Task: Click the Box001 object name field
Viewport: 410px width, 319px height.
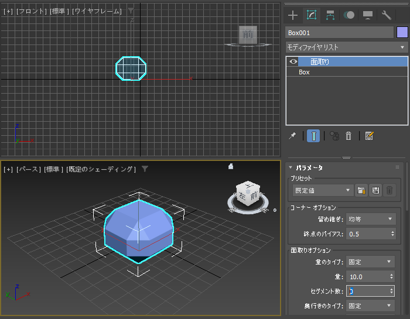Action: pyautogui.click(x=339, y=33)
